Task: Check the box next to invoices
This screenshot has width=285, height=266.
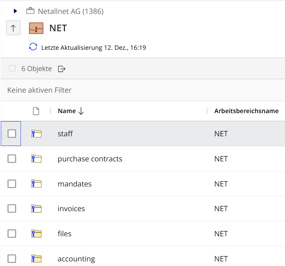Action: (x=12, y=209)
